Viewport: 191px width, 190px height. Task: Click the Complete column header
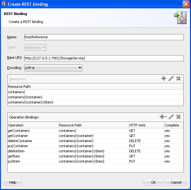pyautogui.click(x=173, y=125)
